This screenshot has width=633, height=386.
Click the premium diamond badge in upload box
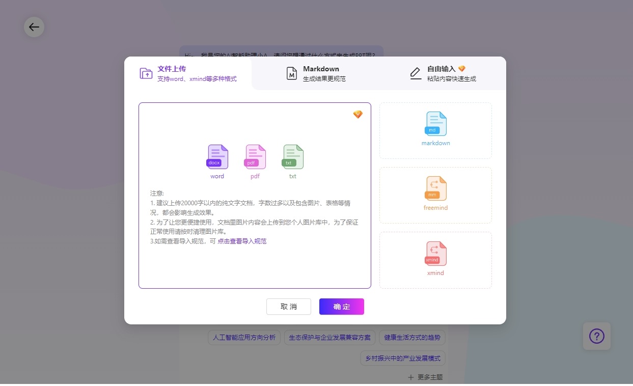[358, 115]
